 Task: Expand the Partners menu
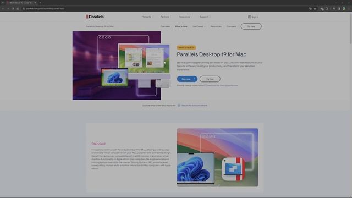click(x=165, y=17)
